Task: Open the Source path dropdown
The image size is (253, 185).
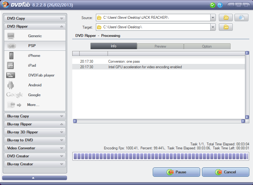Action: pyautogui.click(x=213, y=18)
